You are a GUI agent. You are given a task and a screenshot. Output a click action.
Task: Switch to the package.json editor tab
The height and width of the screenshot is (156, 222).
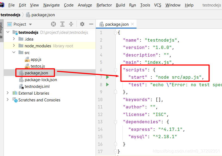pyautogui.click(x=116, y=24)
